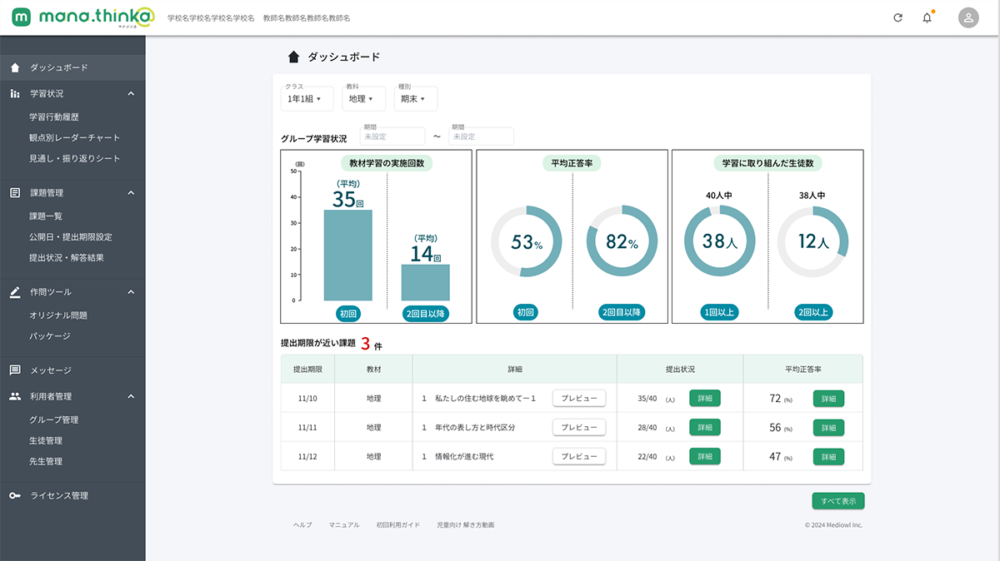This screenshot has height=561, width=1000.
Task: Open the マニュアル footer link
Action: 344,525
